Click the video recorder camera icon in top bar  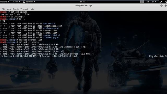pos(148,2)
